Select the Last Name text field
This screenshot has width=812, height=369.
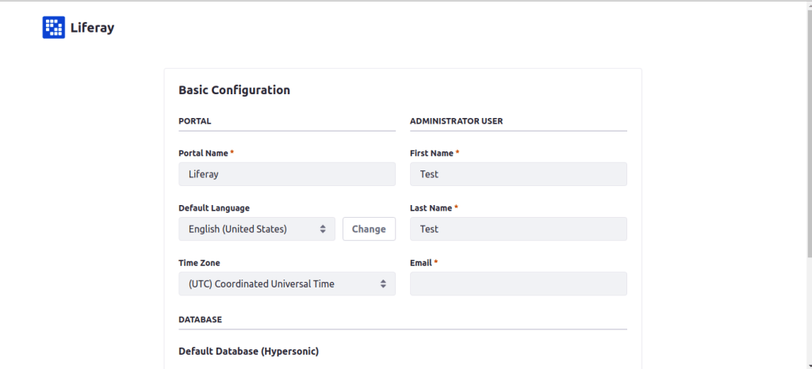[518, 229]
